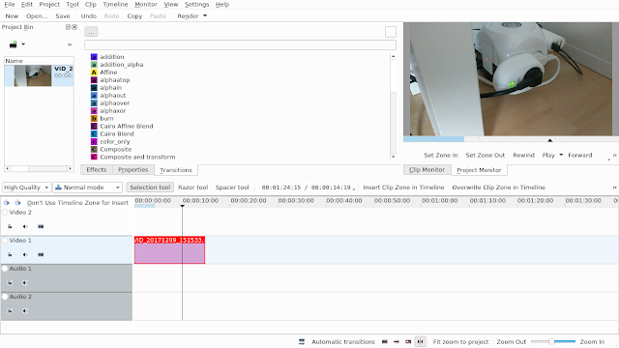Viewport: 619px width, 348px height.
Task: Switch to the Clip Monitor tab
Action: point(427,170)
